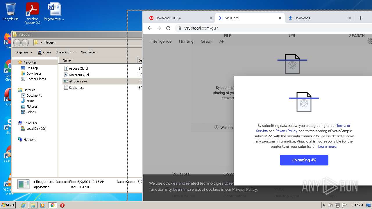Open Privacy Policy link in cookie banner
Screen dimensions: 372x209
pyautogui.click(x=244, y=189)
